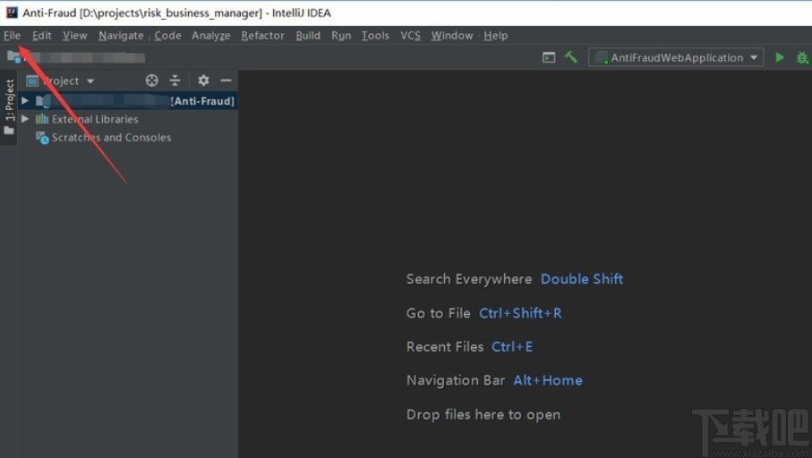Open the VCS menu
Viewport: 812px width, 458px height.
(410, 36)
